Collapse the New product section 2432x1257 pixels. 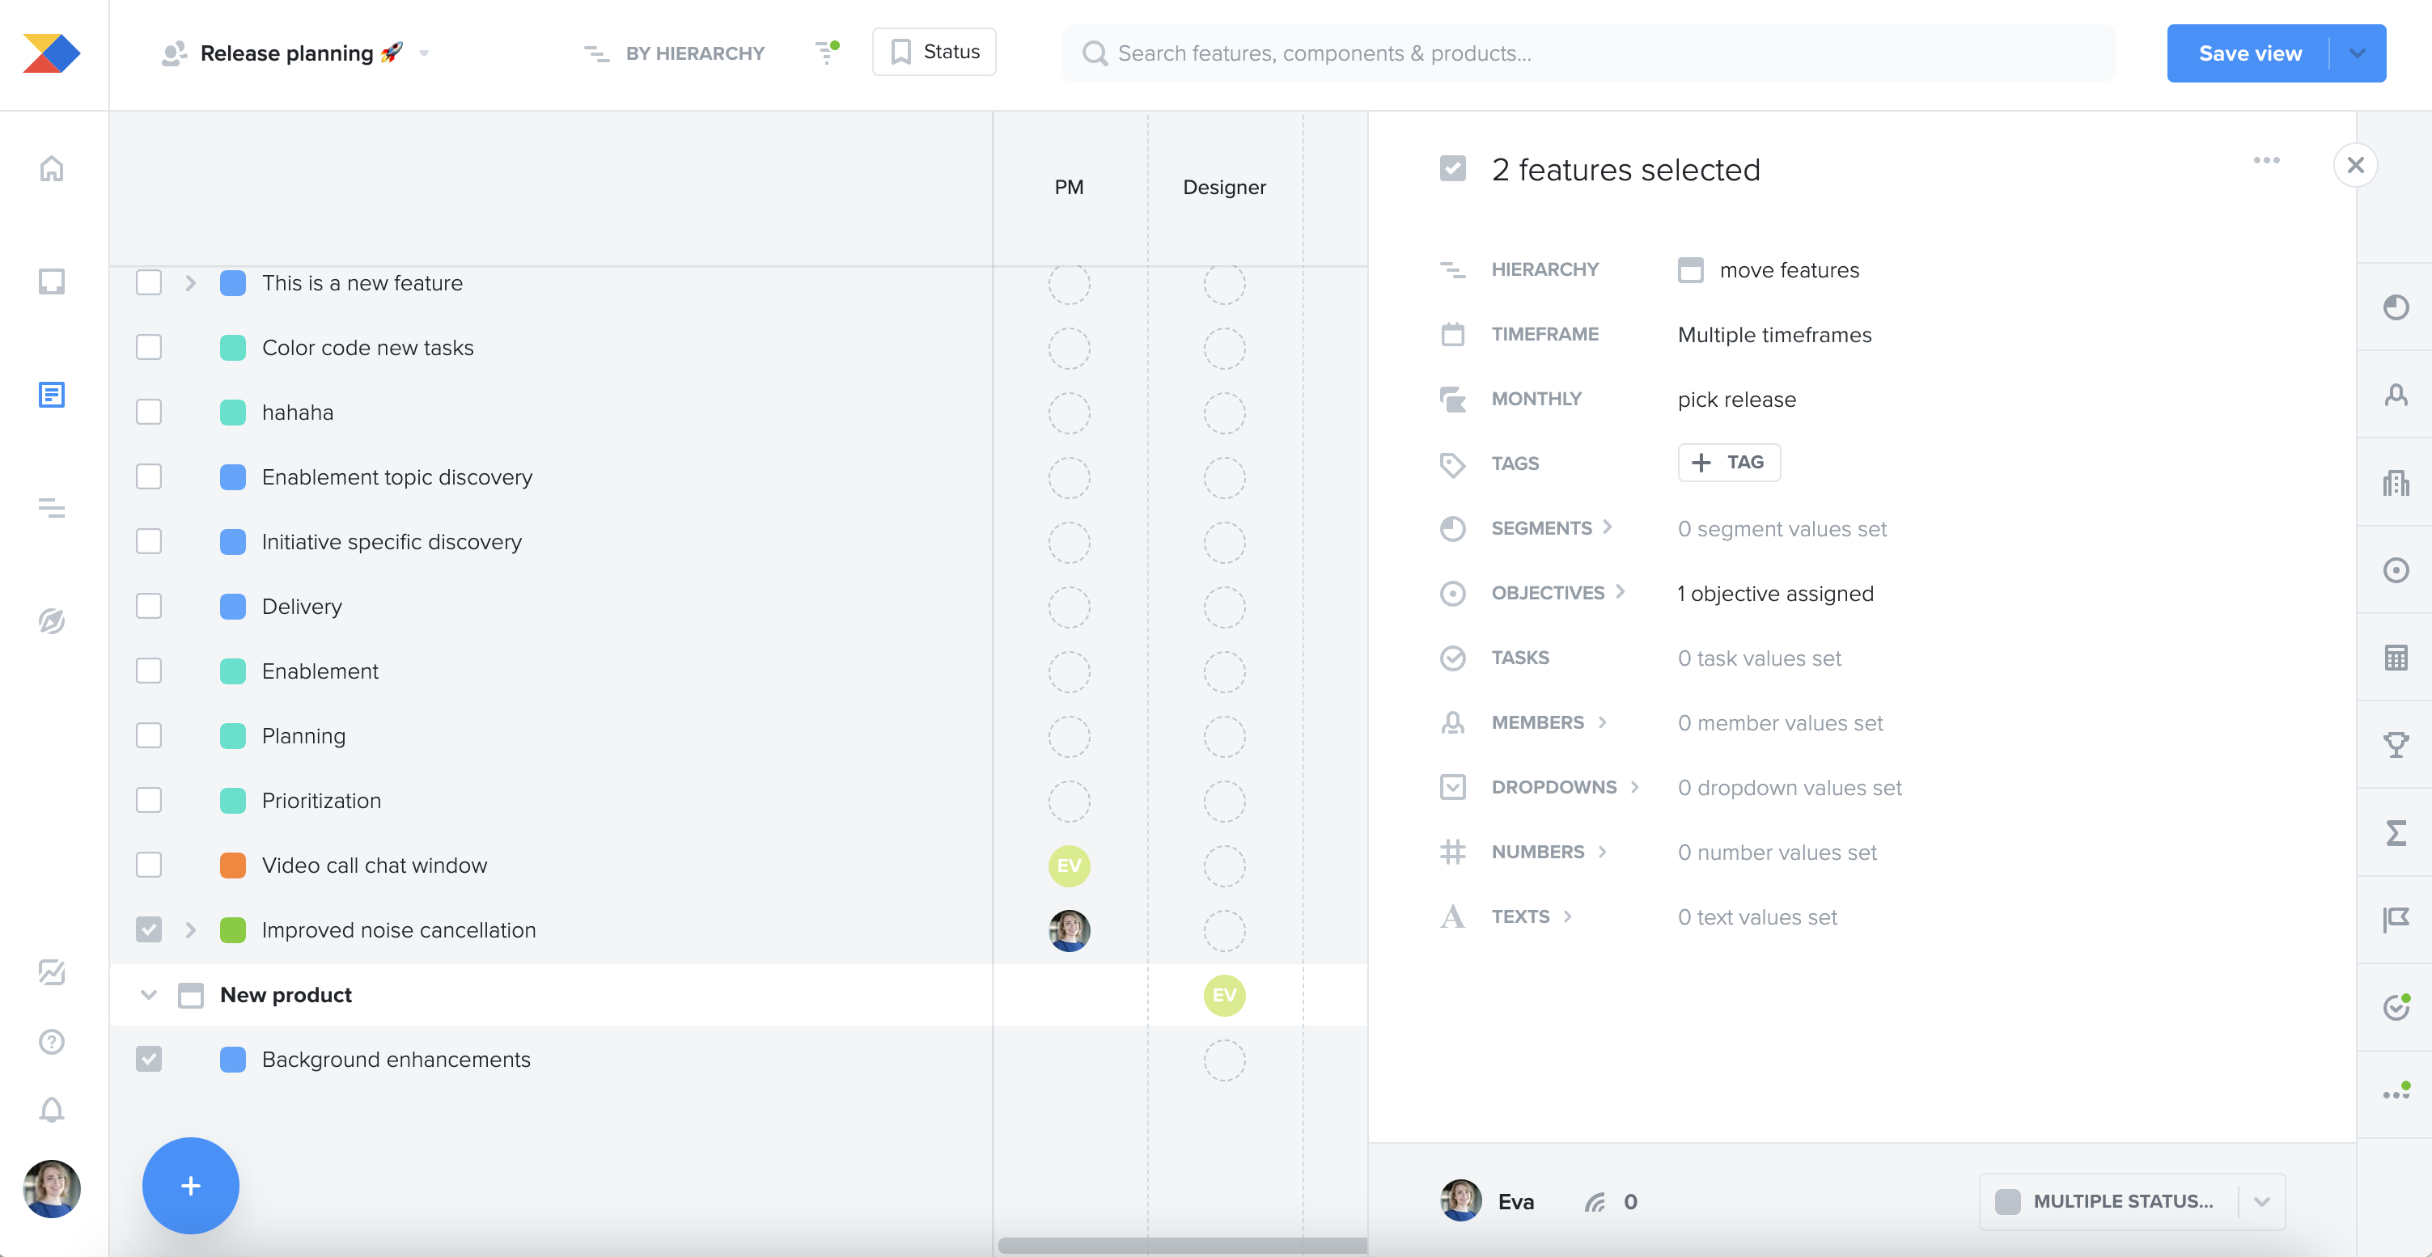click(148, 993)
